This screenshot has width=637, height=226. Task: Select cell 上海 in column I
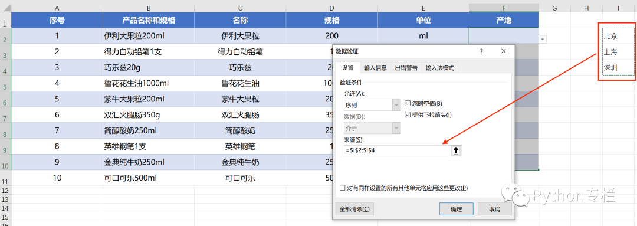[619, 51]
